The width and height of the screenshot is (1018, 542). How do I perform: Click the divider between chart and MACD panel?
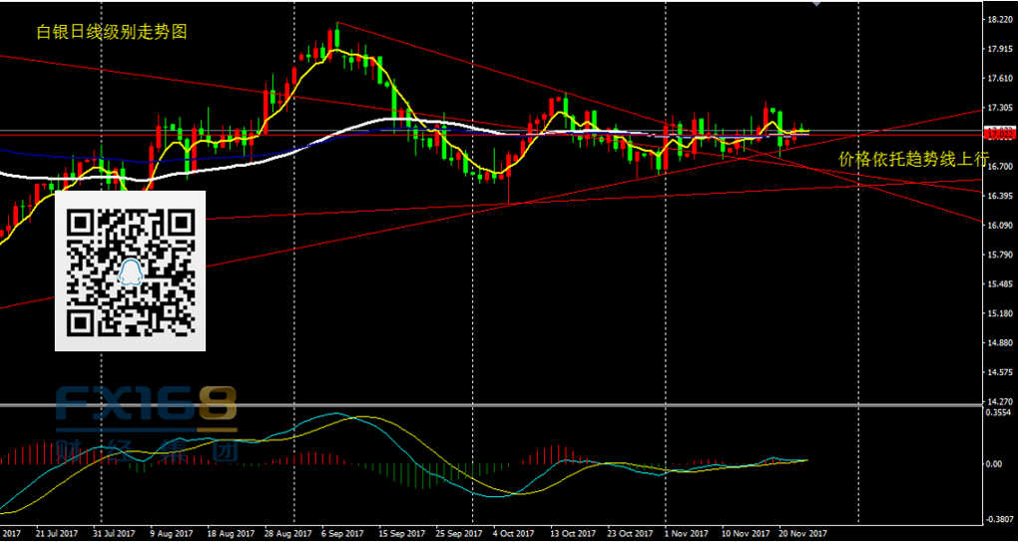point(499,405)
